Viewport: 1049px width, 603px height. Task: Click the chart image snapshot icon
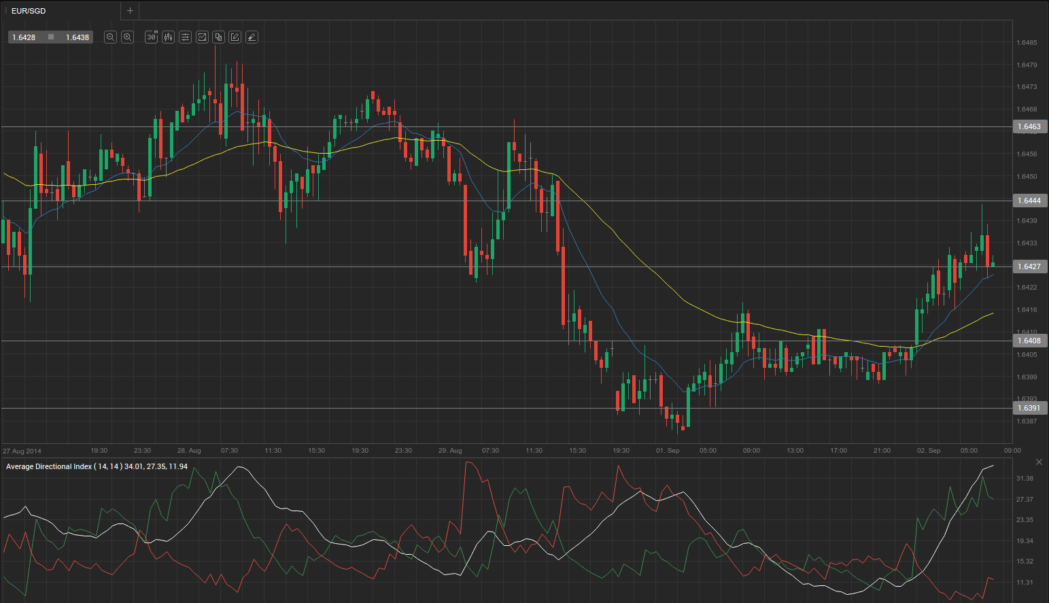click(x=202, y=37)
